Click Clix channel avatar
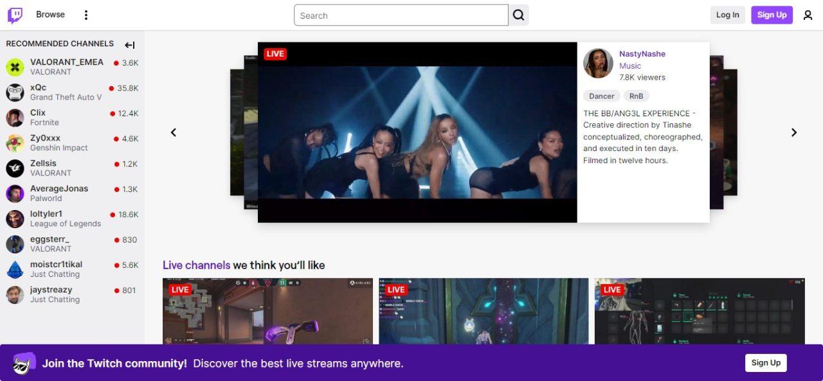The width and height of the screenshot is (823, 381). [x=15, y=118]
